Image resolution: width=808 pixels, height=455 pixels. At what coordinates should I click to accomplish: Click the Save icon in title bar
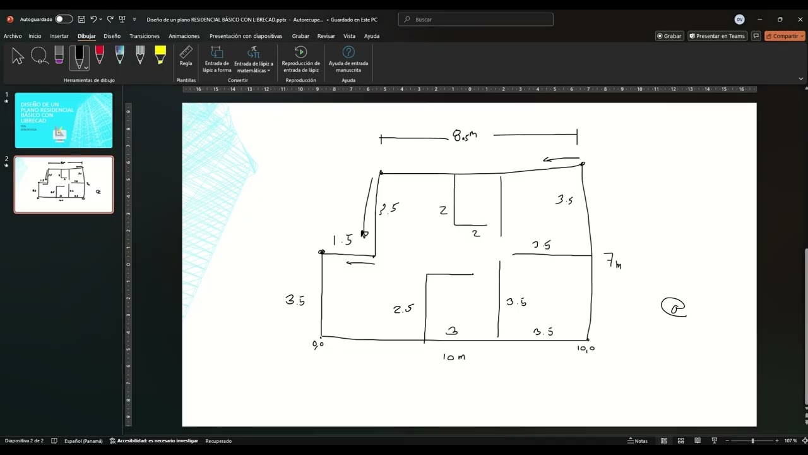[81, 20]
